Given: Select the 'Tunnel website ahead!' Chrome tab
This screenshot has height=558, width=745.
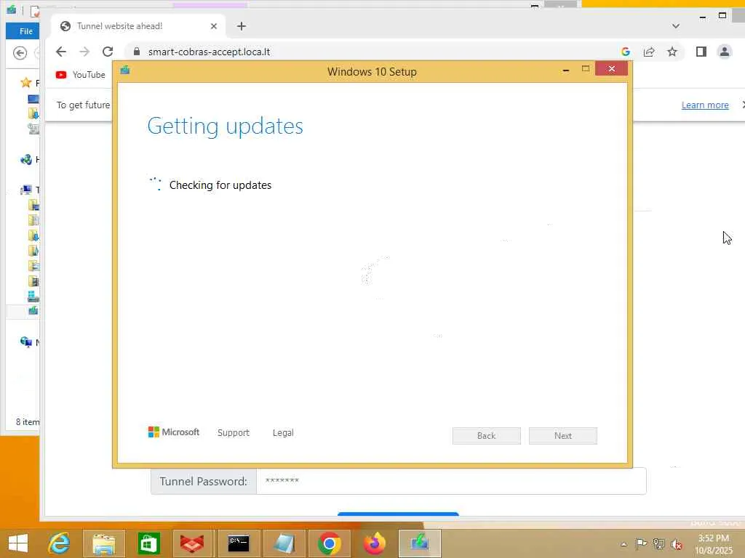Looking at the screenshot, I should click(x=138, y=26).
